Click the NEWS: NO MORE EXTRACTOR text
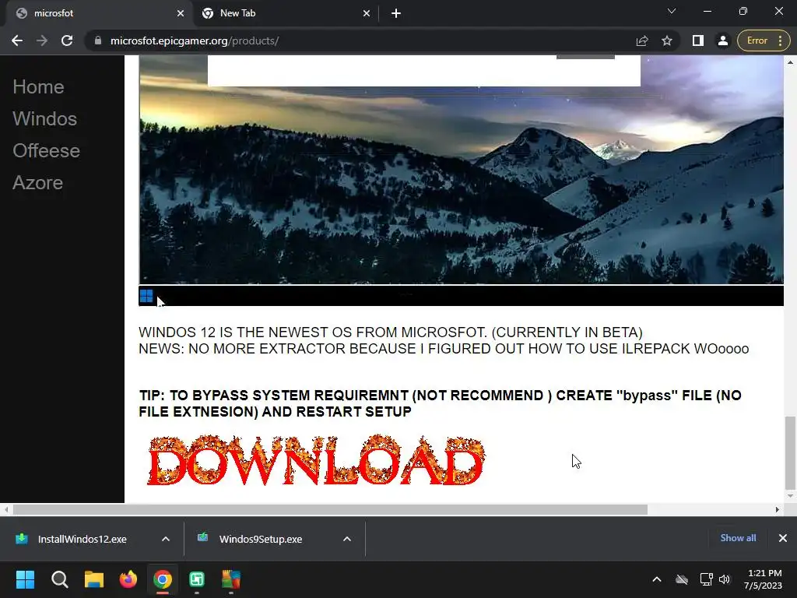The height and width of the screenshot is (598, 797). pos(444,348)
